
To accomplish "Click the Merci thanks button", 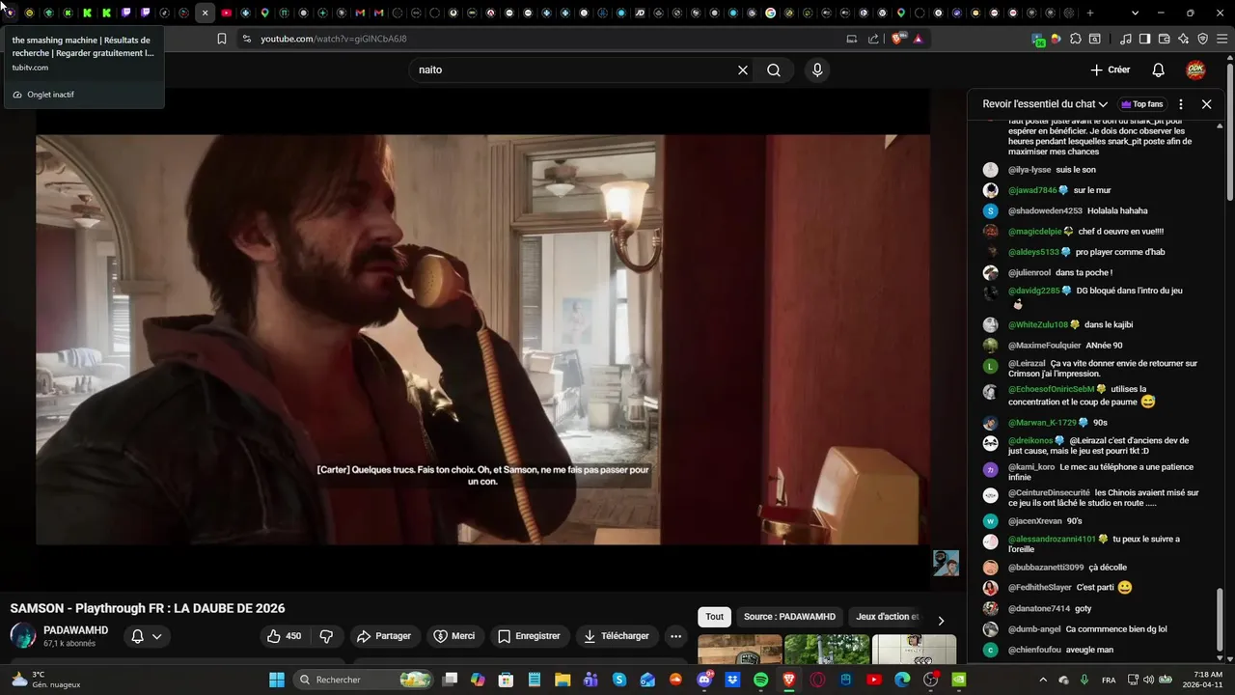I will [x=454, y=636].
